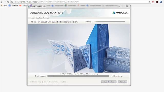
Task: Click the component Installing progress bar
Action: [x=109, y=21]
